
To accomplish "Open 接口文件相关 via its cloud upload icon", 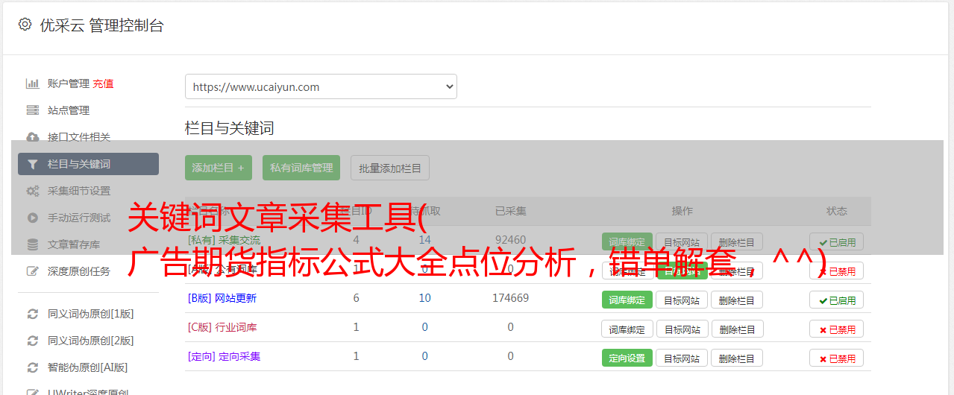I will pos(33,137).
